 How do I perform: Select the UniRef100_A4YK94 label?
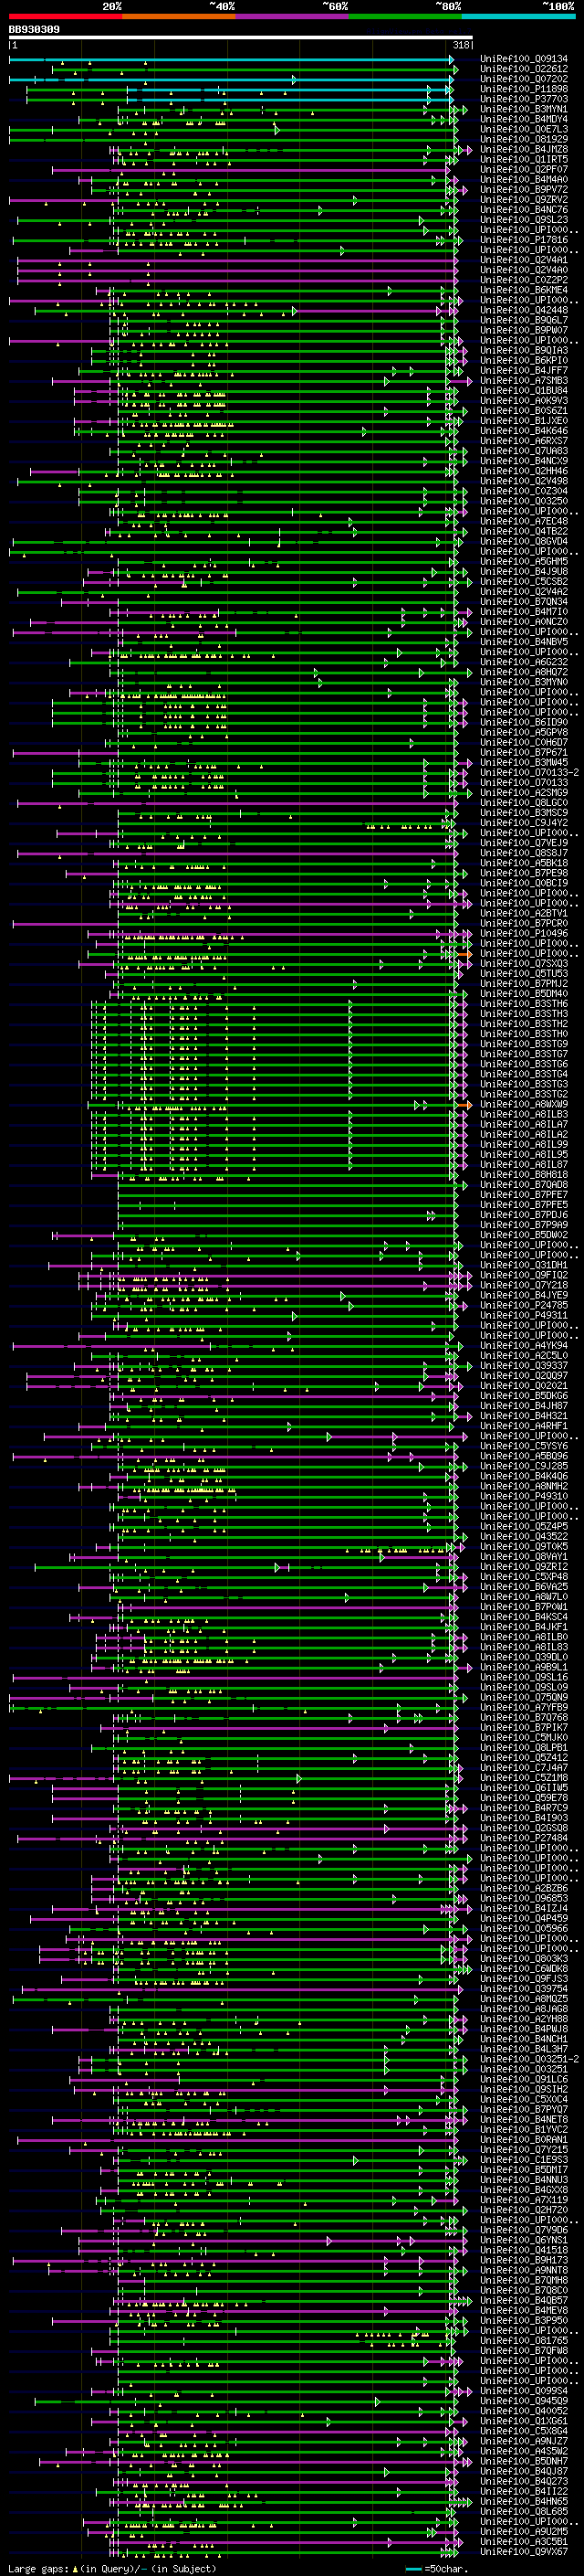(x=523, y=1346)
